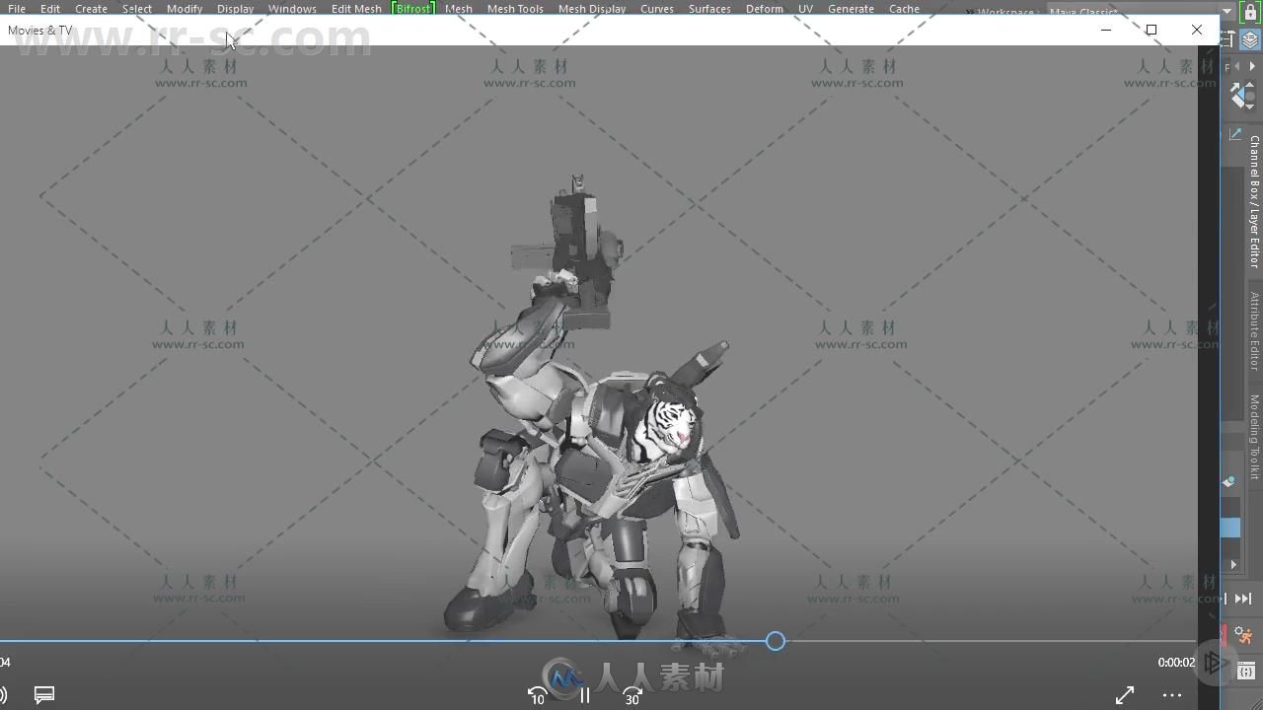Click the blue diamond key icon in Maya
The height and width of the screenshot is (710, 1263).
pyautogui.click(x=1243, y=96)
